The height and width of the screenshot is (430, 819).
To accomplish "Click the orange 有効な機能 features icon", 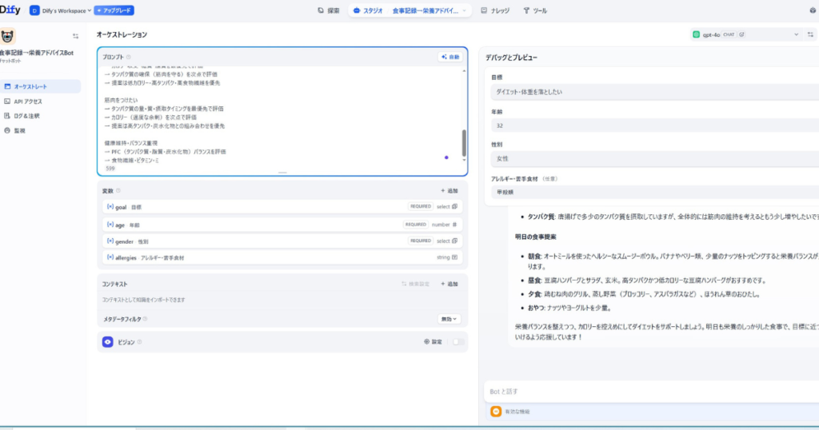I will pos(496,412).
